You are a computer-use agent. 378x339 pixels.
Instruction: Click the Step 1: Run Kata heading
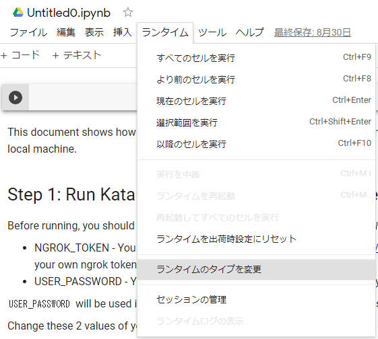tap(71, 194)
